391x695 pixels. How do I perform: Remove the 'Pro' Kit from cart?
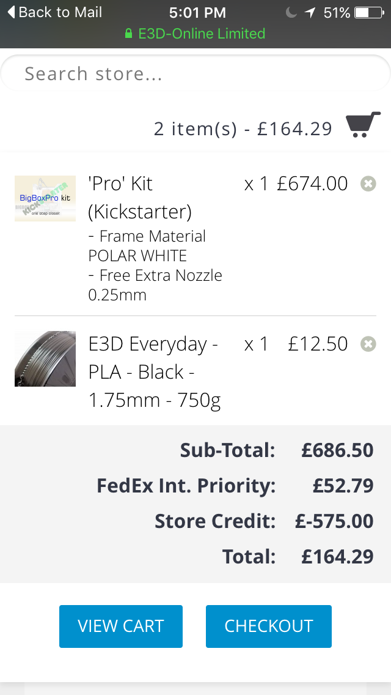point(368,184)
